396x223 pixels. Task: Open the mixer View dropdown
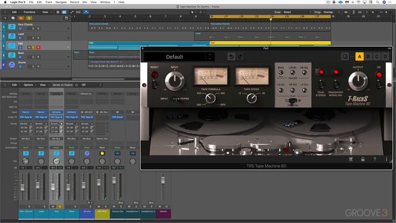click(44, 85)
